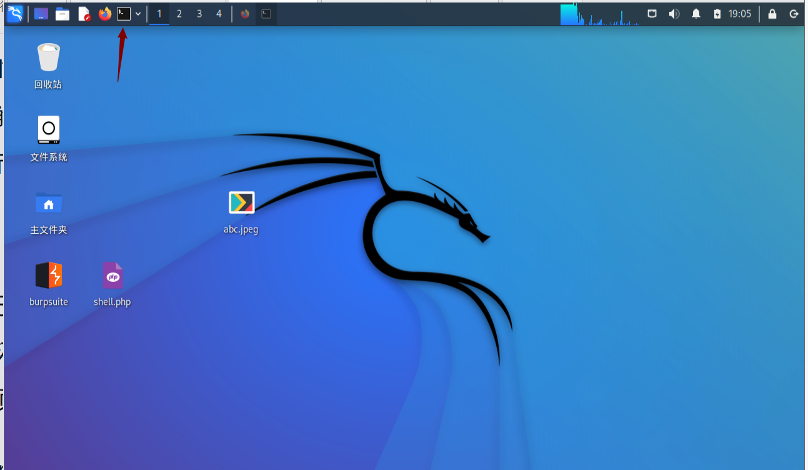
Task: Activate the running terminal window in the taskbar
Action: click(266, 14)
